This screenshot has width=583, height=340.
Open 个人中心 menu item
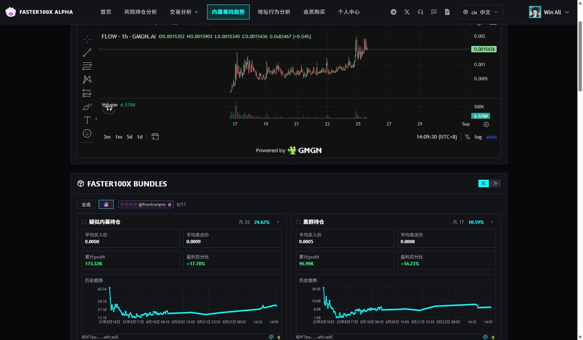point(349,12)
